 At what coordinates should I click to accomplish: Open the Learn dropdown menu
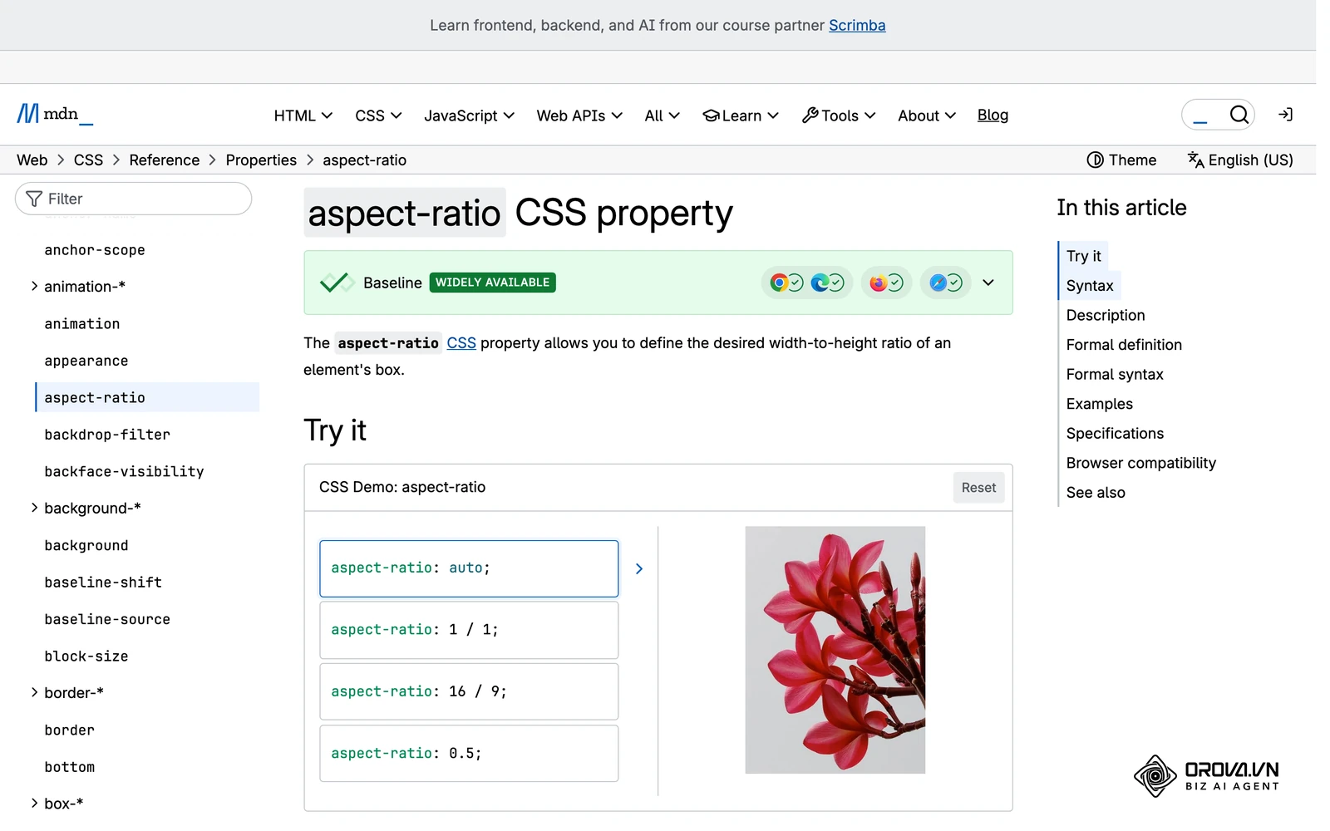tap(741, 116)
